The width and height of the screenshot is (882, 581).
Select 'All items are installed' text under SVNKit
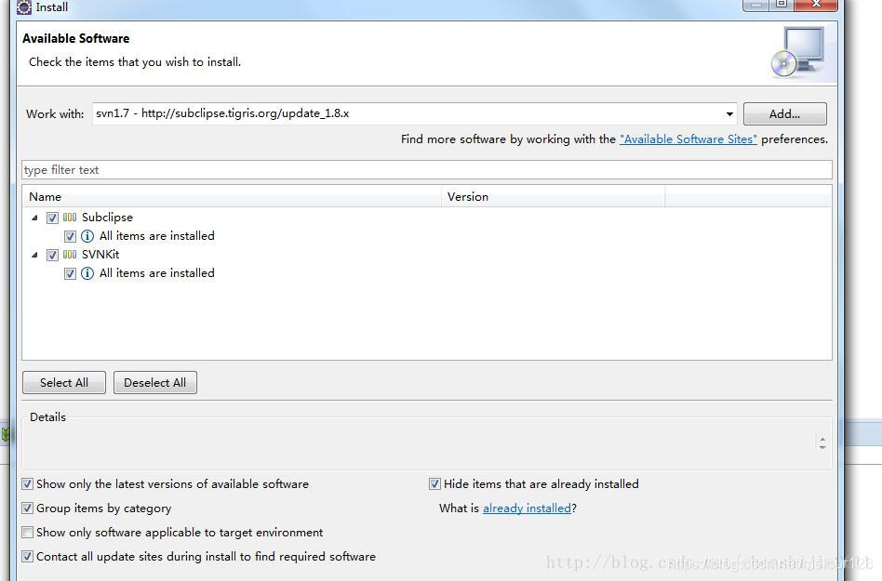pos(157,273)
